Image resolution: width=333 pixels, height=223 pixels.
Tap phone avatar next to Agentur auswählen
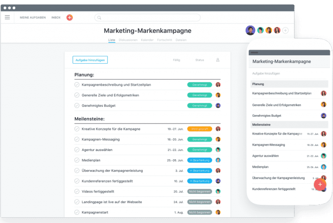click(x=323, y=156)
